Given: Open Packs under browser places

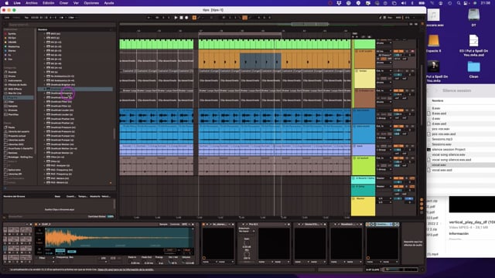Looking at the screenshot, I should point(12,127).
